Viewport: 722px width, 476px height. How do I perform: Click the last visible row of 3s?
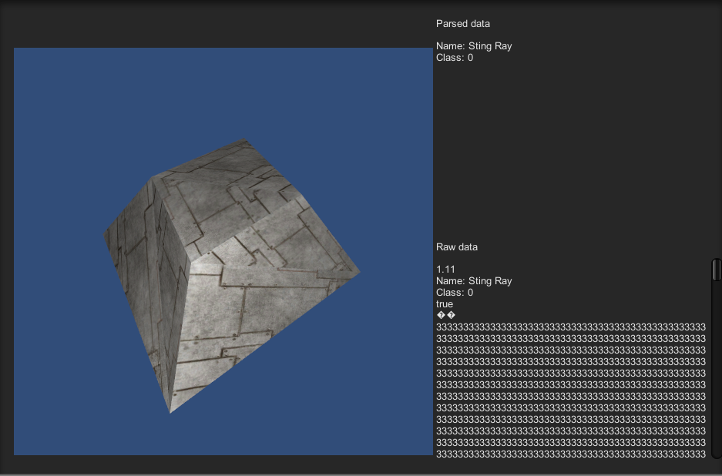(570, 454)
